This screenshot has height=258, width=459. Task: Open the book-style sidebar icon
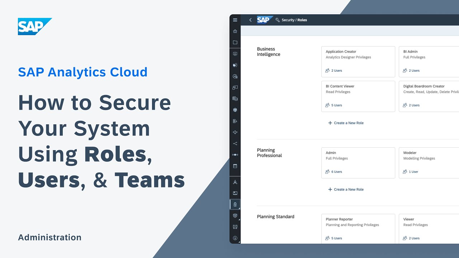(235, 193)
